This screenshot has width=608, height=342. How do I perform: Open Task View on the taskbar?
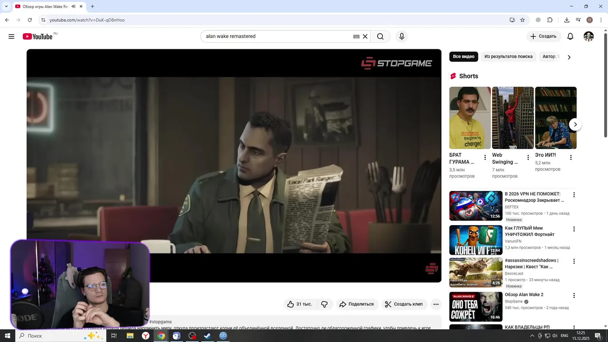(x=114, y=336)
